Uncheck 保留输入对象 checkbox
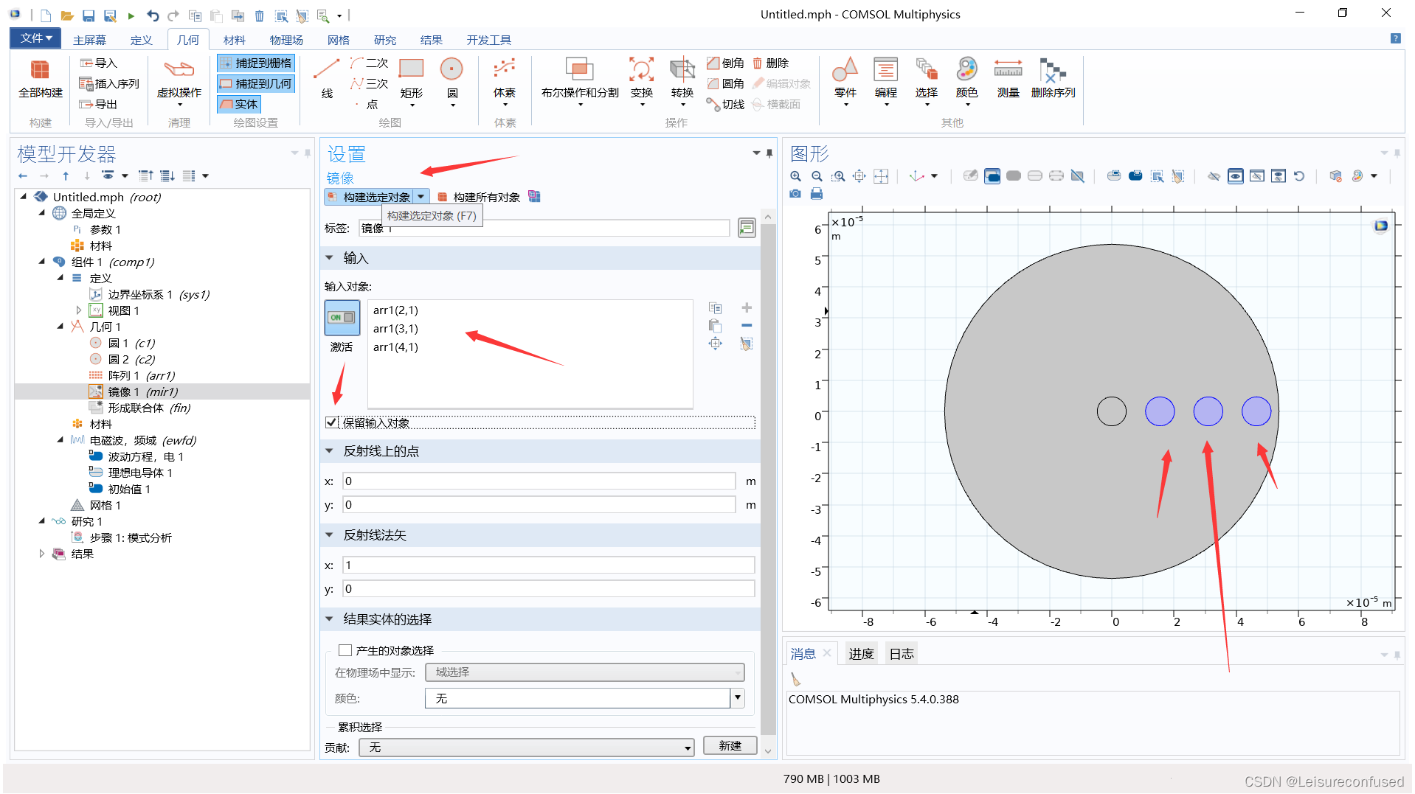Image resolution: width=1415 pixels, height=794 pixels. pos(332,422)
